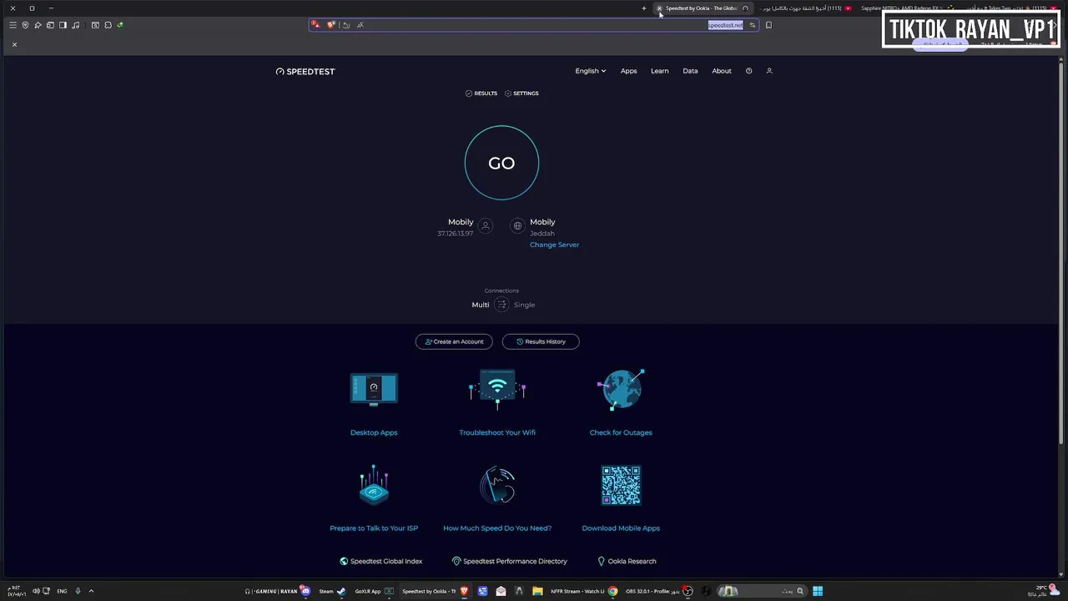Click the QR code mobile apps image

pos(621,485)
